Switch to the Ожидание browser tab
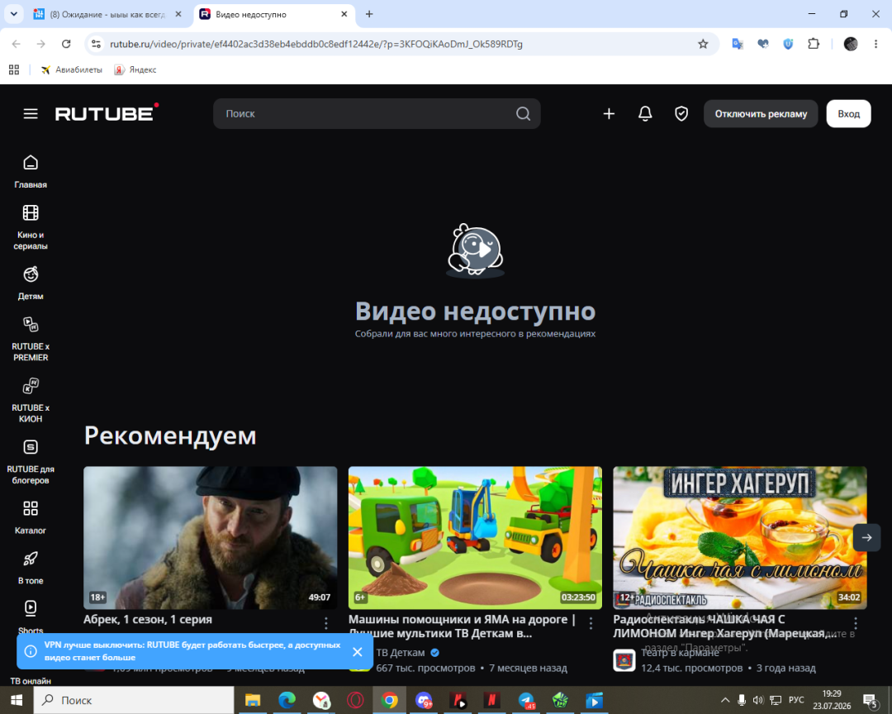 [107, 14]
